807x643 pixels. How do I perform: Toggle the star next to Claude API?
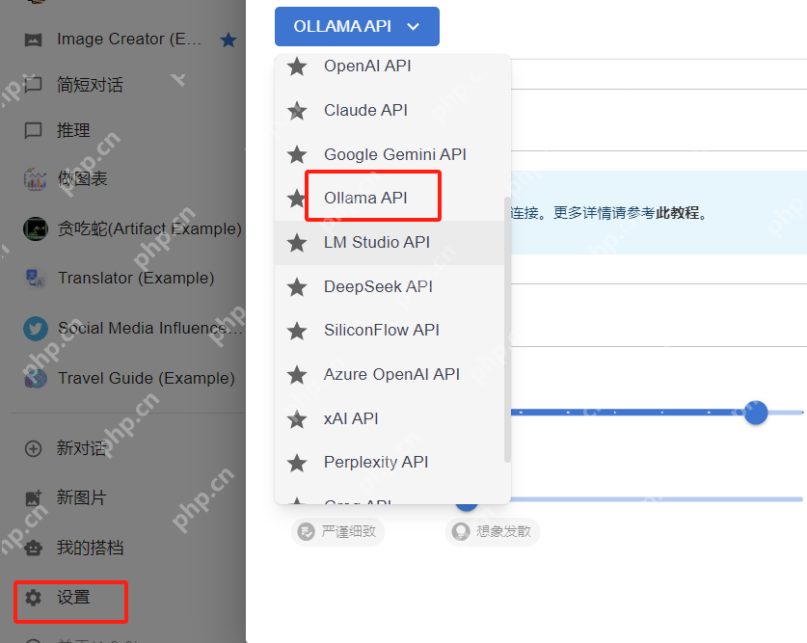click(x=296, y=110)
